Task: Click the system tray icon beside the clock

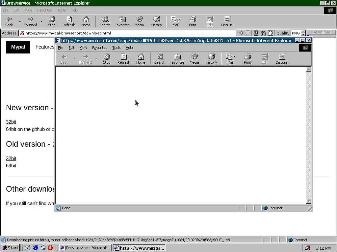Action: 307,248
